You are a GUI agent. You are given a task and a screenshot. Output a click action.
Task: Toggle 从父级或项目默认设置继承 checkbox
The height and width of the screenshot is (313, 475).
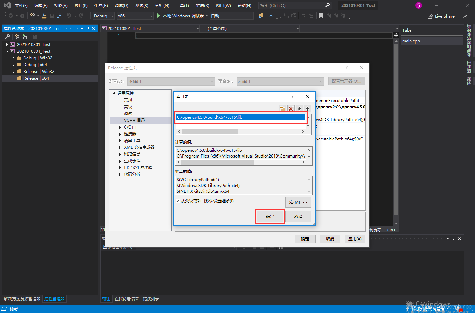click(x=178, y=201)
